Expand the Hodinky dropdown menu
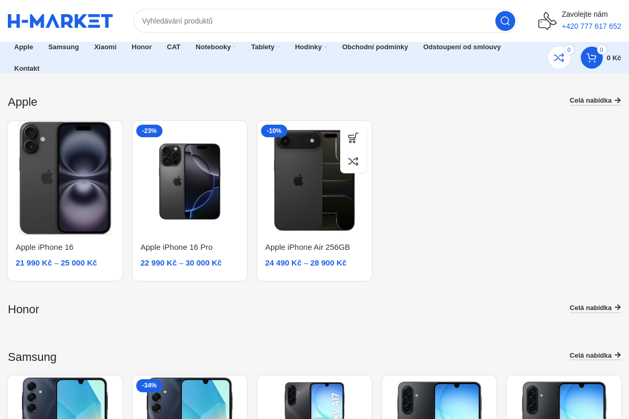629x419 pixels. (311, 47)
